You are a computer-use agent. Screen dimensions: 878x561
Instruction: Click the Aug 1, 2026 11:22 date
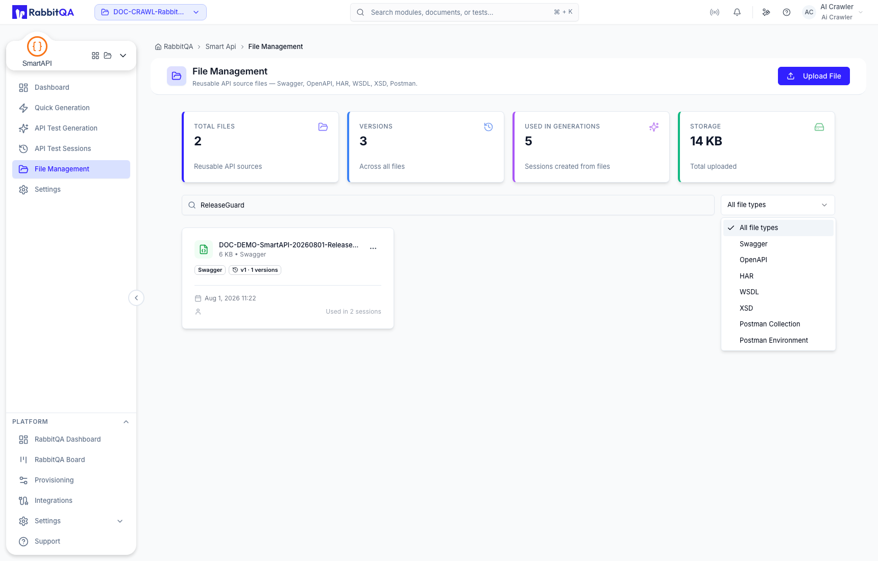230,298
